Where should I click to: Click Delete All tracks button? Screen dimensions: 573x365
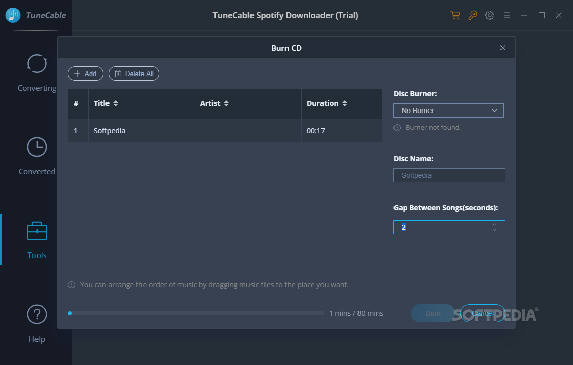tap(134, 74)
